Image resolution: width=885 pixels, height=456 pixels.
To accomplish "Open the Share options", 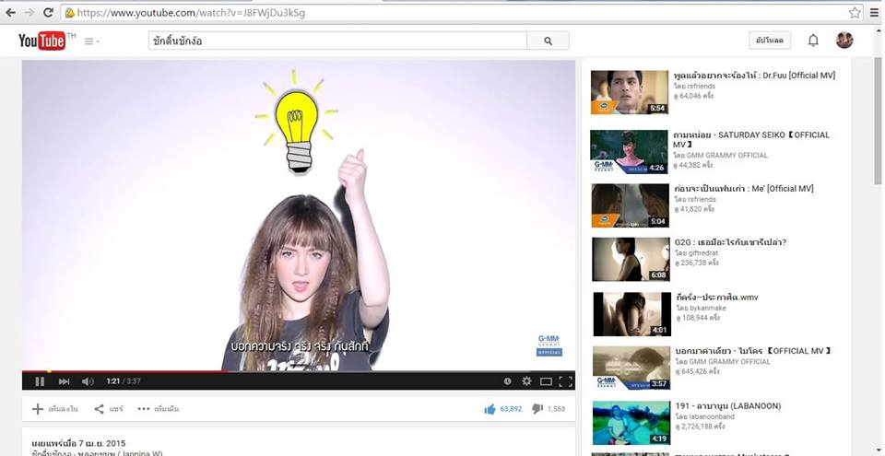I will [109, 408].
